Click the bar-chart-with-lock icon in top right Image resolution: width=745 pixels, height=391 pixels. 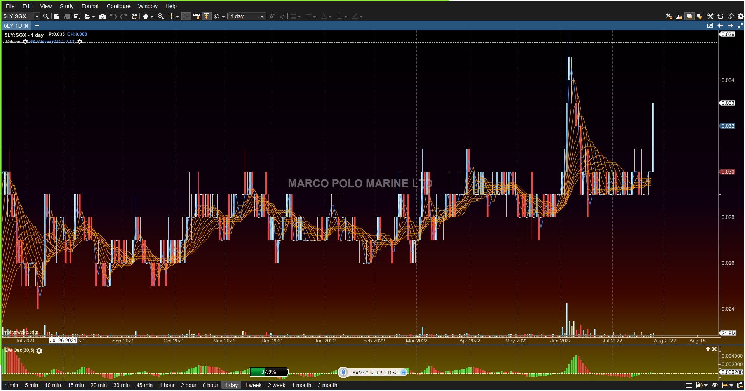click(679, 16)
